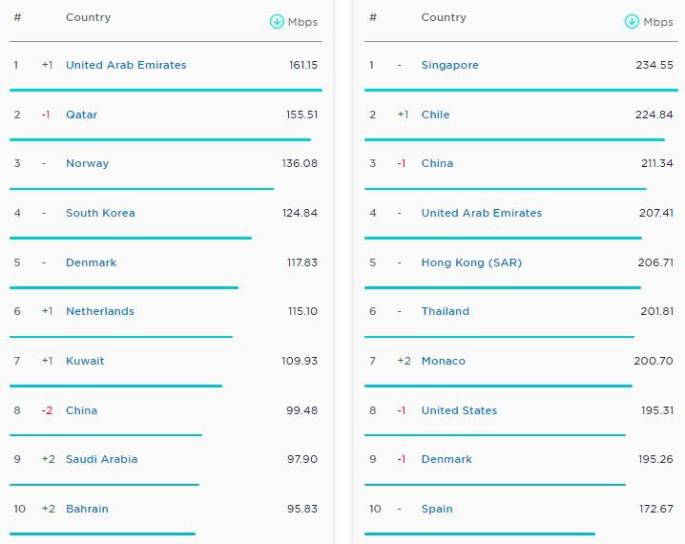Open the Thailand country link

tap(446, 311)
